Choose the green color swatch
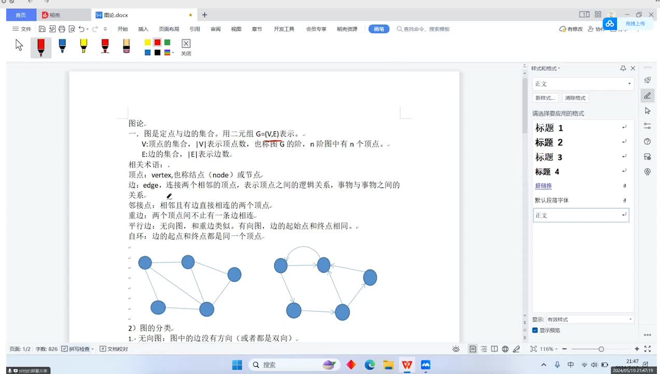This screenshot has width=660, height=374. click(x=167, y=42)
